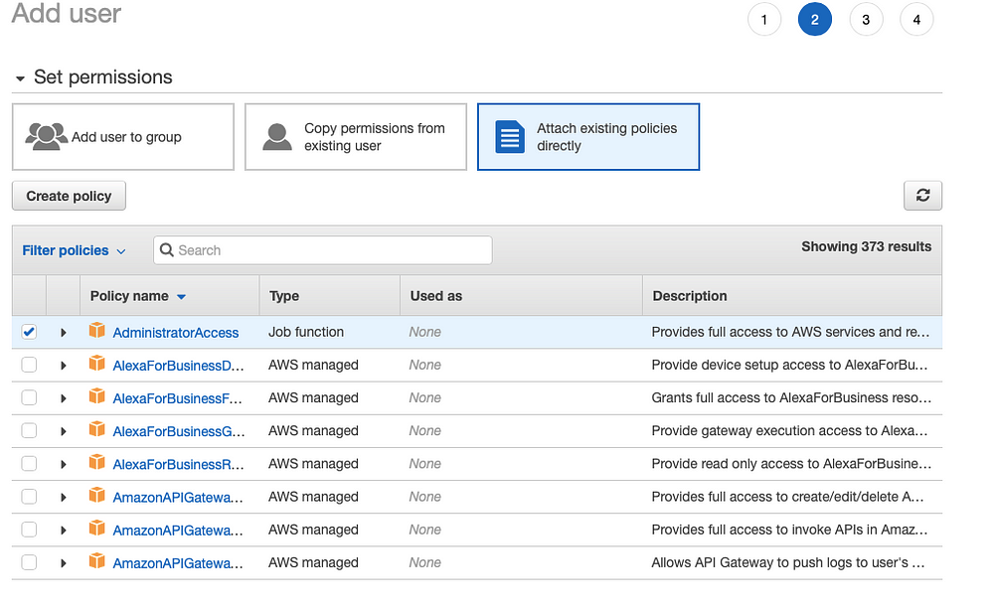
Task: Click the Add user to group icon
Action: click(46, 136)
